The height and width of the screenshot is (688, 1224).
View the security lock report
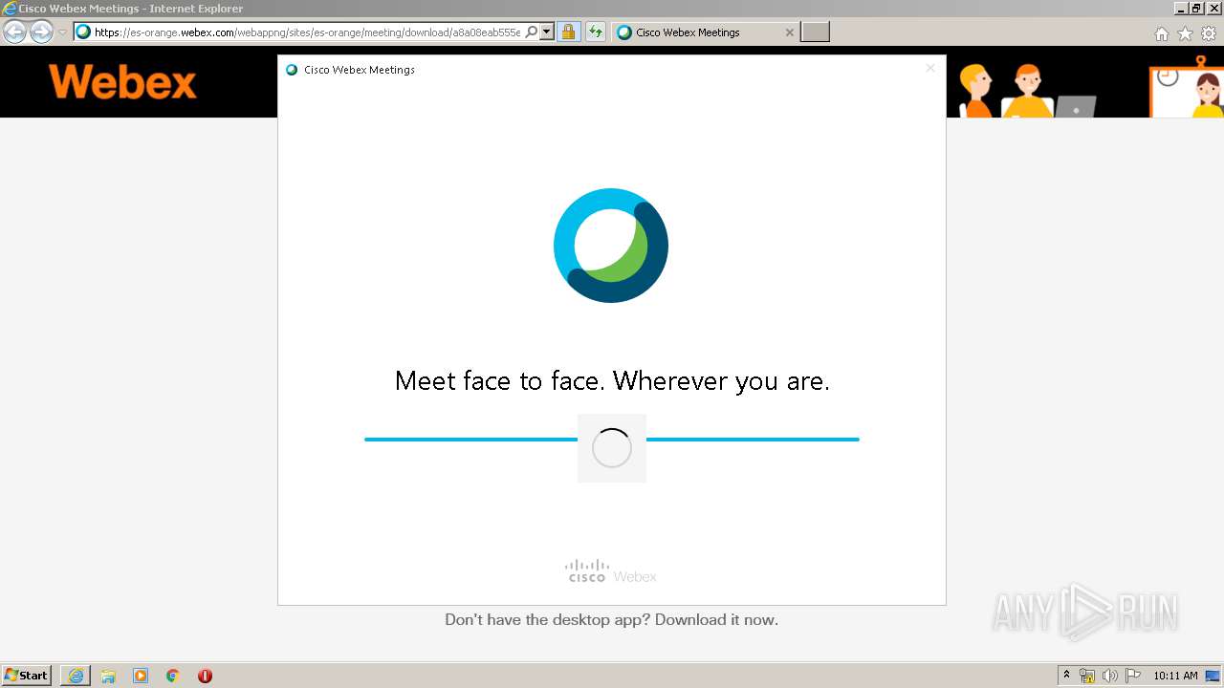pos(568,32)
